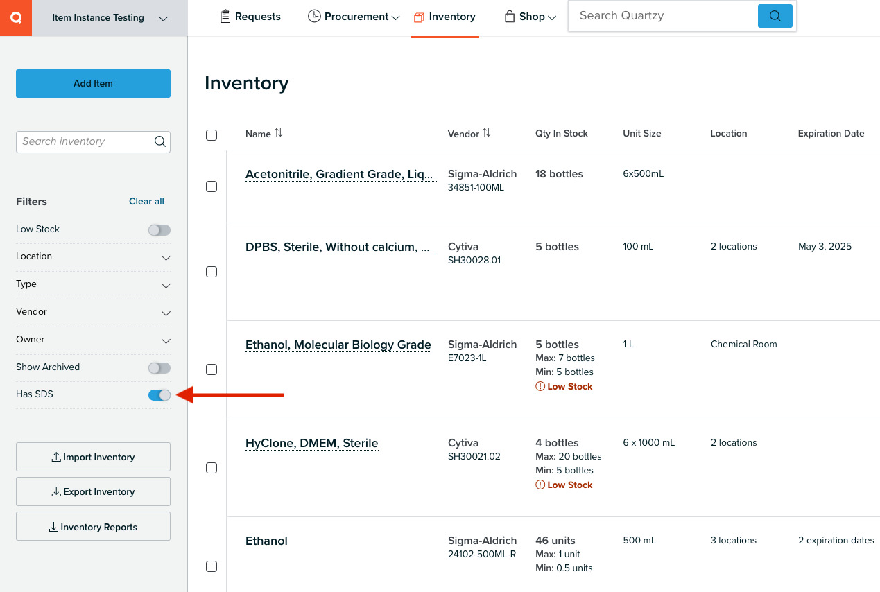The height and width of the screenshot is (592, 880).
Task: Sort by Vendor using arrows icon
Action: click(486, 132)
